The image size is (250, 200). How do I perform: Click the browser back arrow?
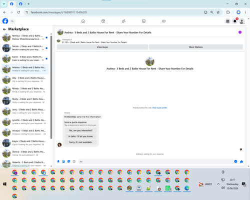tap(4, 12)
